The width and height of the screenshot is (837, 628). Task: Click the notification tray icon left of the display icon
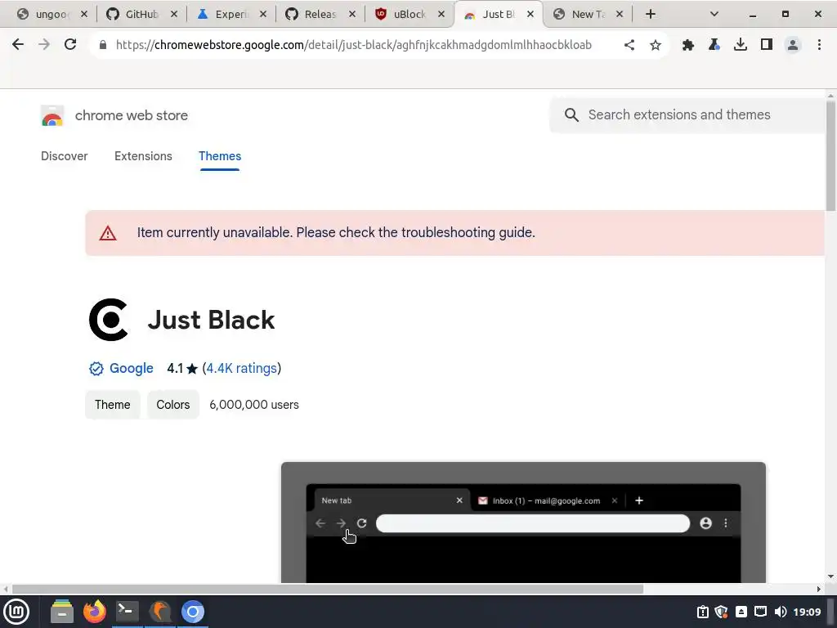[741, 612]
